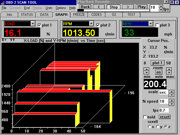Click the reset button
The width and height of the screenshot is (180, 135).
pos(165,117)
